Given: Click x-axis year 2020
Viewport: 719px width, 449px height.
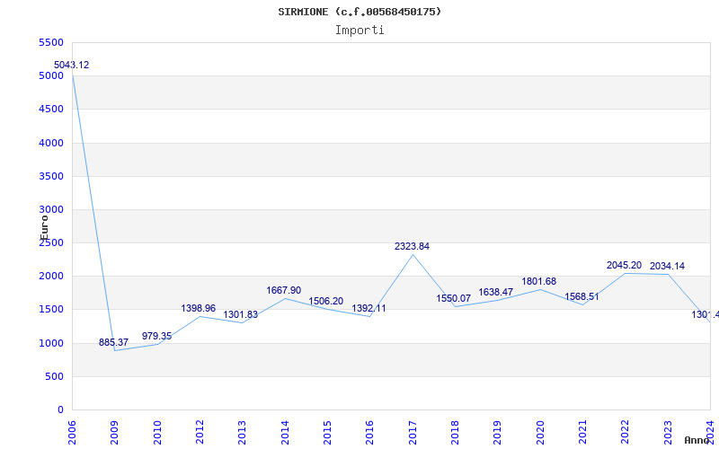Looking at the screenshot, I should 540,433.
